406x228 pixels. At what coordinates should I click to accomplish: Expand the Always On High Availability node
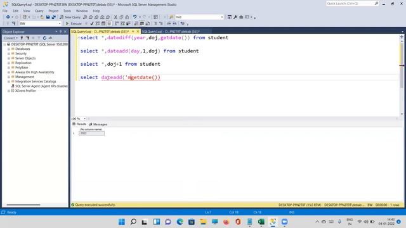tap(9, 72)
